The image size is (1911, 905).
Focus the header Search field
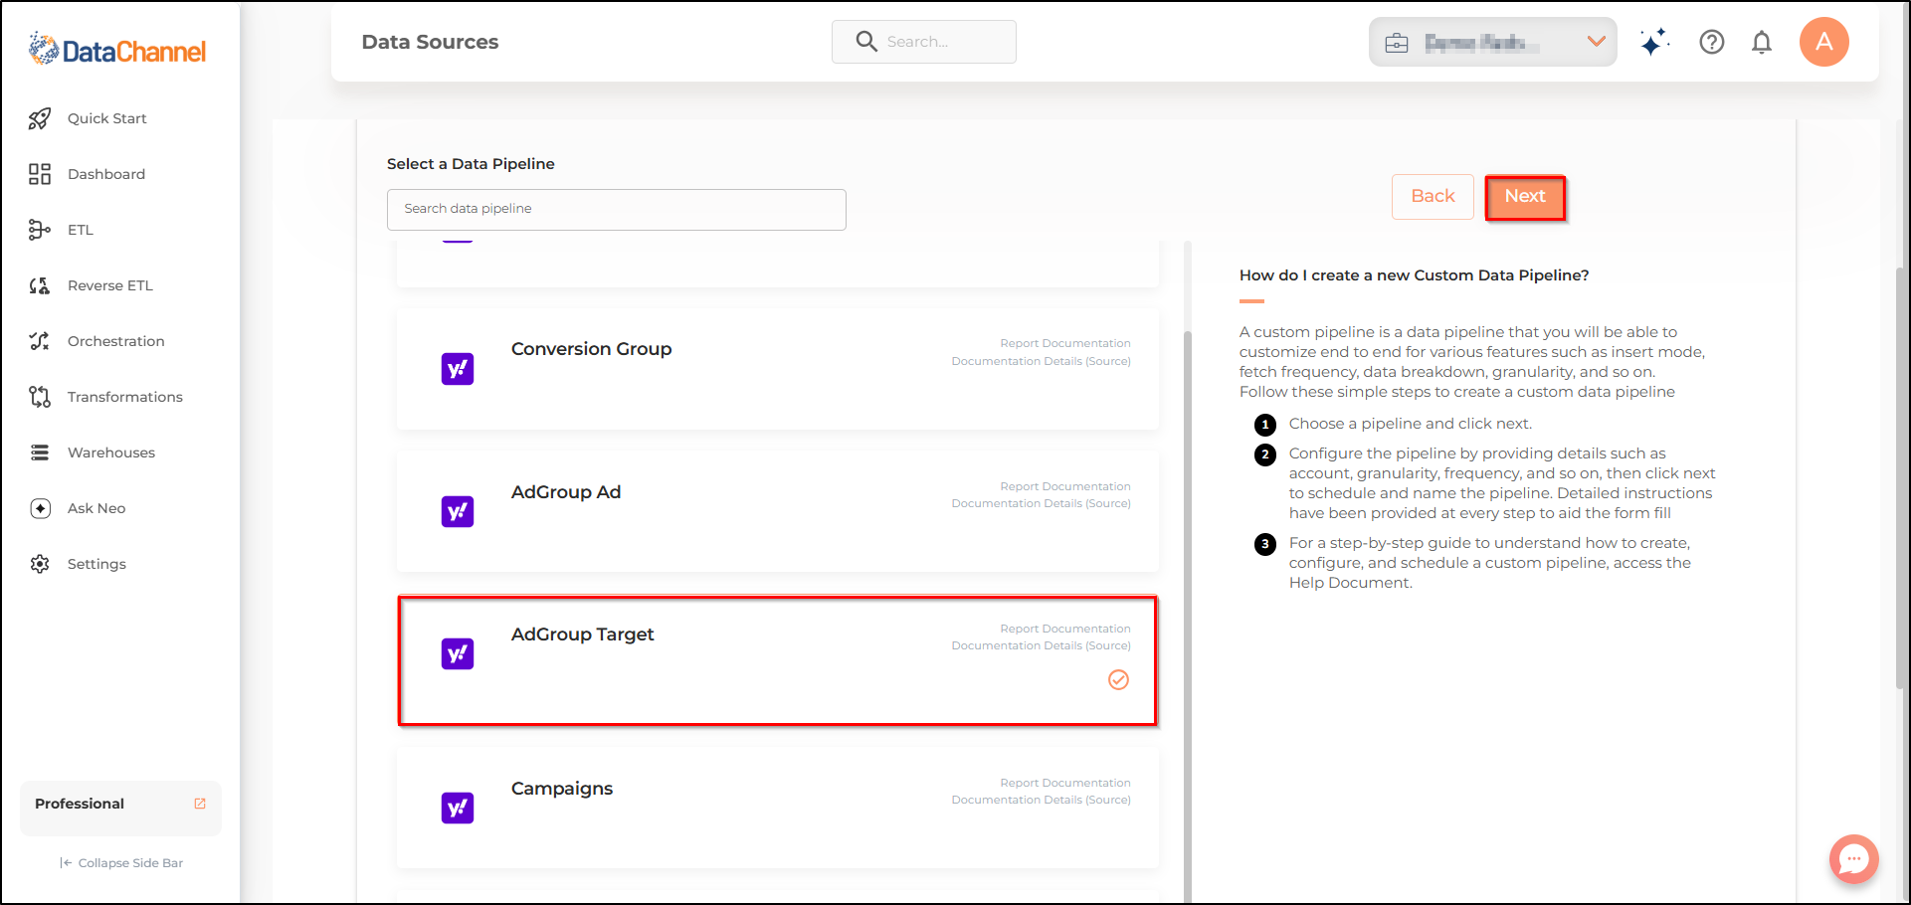coord(924,42)
